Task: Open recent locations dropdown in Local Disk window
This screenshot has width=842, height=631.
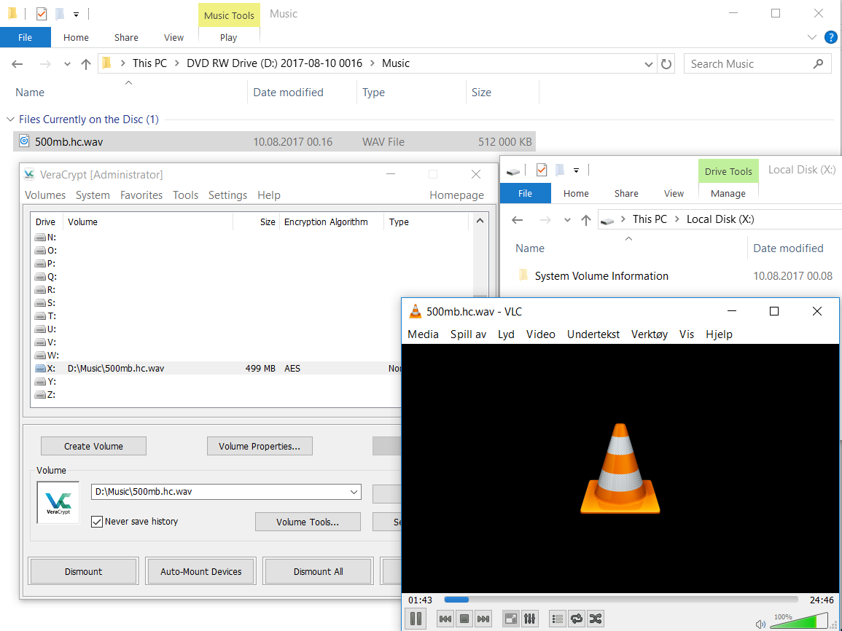Action: (567, 219)
